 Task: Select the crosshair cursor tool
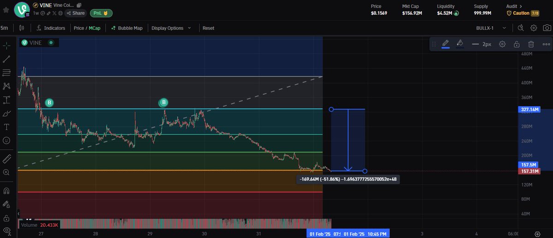pyautogui.click(x=6, y=45)
